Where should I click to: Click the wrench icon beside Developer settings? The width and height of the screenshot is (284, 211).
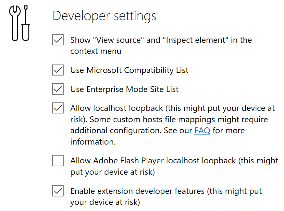pos(15,23)
